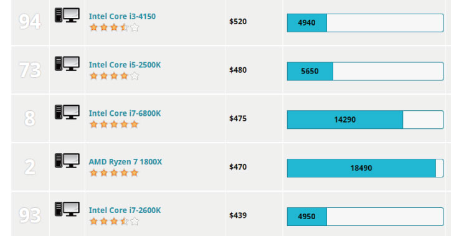Screen dimensions: 451x236
Task: Select the rank 94 number
Action: pos(30,22)
